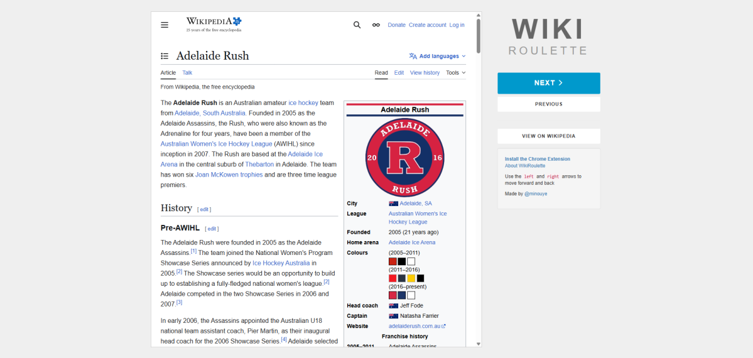Screen dimensions: 753x358
Task: Click citation reference [4]
Action: pyautogui.click(x=284, y=339)
